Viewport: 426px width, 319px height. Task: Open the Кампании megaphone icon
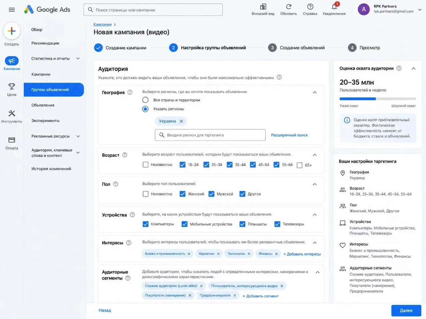coord(12,61)
